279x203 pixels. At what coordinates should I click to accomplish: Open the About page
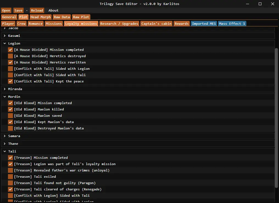tap(53, 10)
